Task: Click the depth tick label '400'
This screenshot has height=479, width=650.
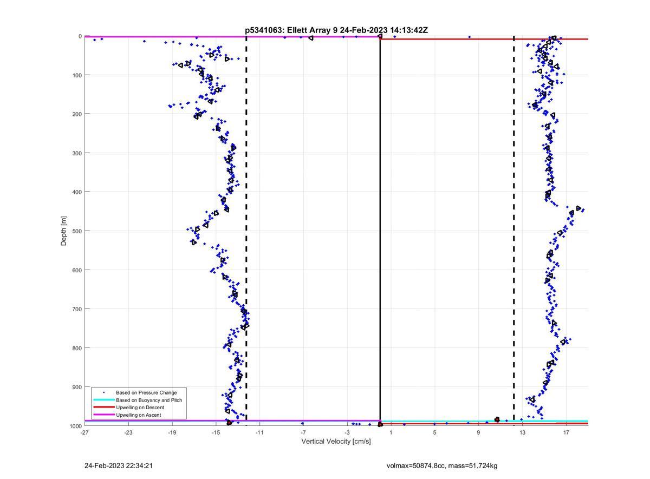Action: click(77, 192)
